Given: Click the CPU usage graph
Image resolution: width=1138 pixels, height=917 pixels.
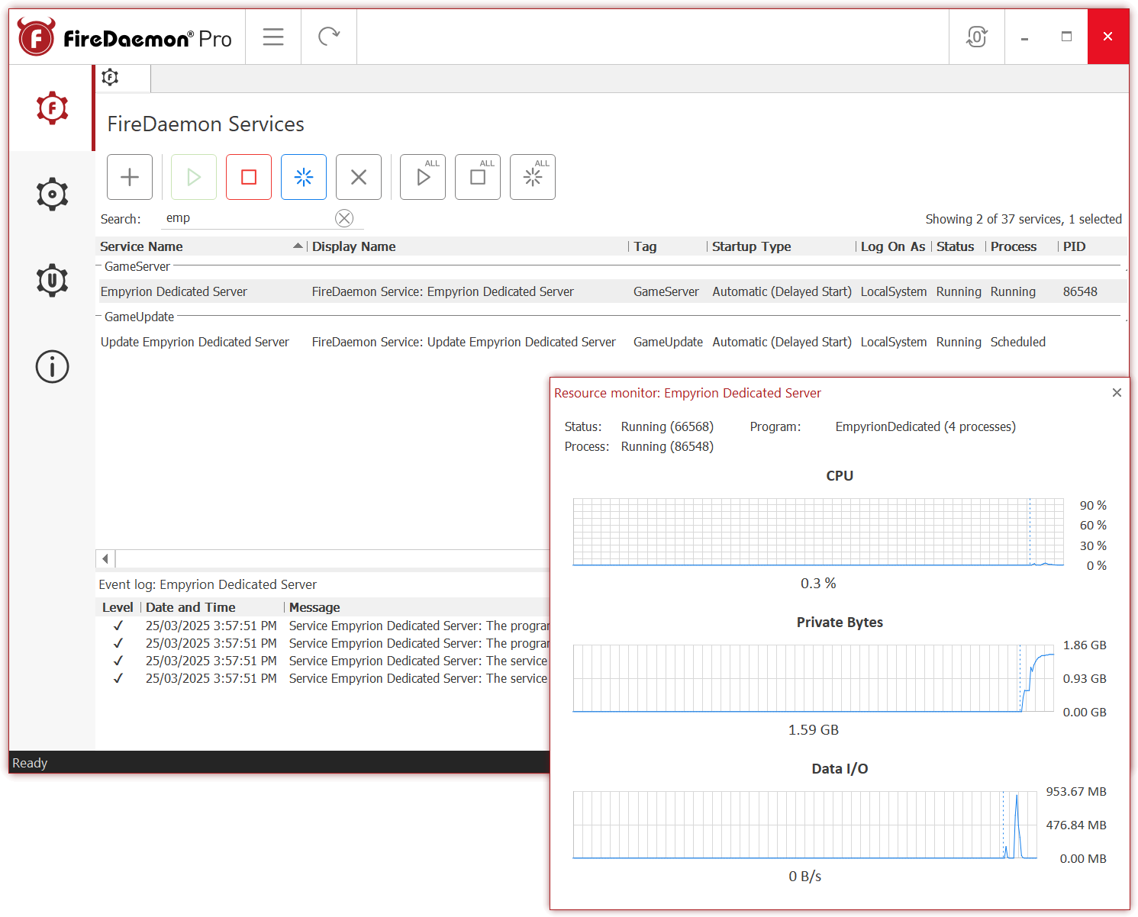Looking at the screenshot, I should (x=818, y=532).
